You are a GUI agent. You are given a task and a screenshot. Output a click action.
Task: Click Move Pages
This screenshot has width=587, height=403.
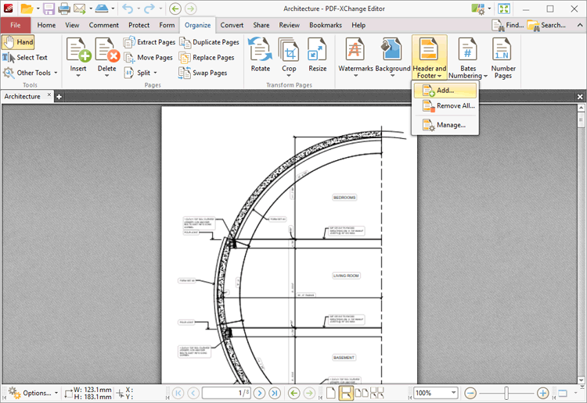[x=148, y=58]
